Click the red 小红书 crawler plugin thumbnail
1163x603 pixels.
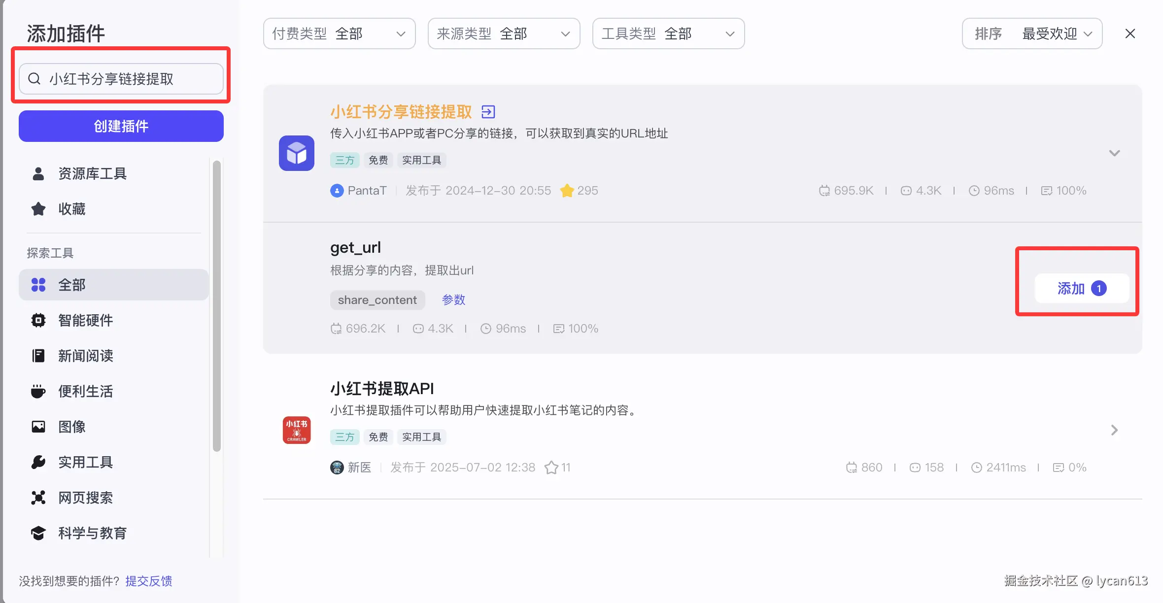(297, 430)
